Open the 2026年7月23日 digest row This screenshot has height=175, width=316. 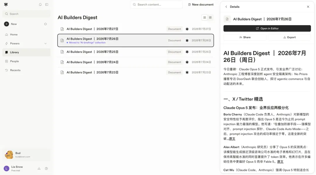pos(136,72)
